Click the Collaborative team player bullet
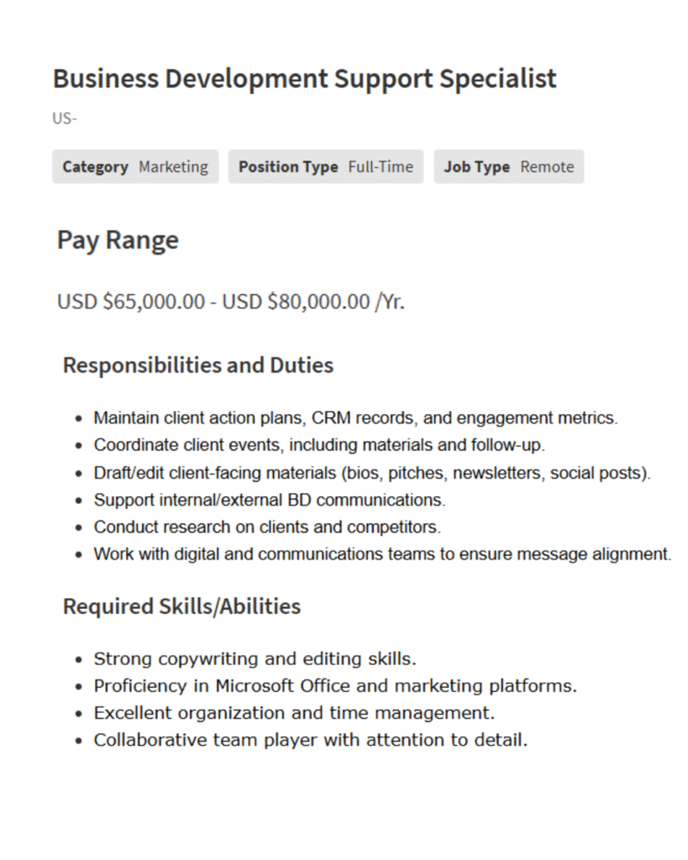 [310, 740]
